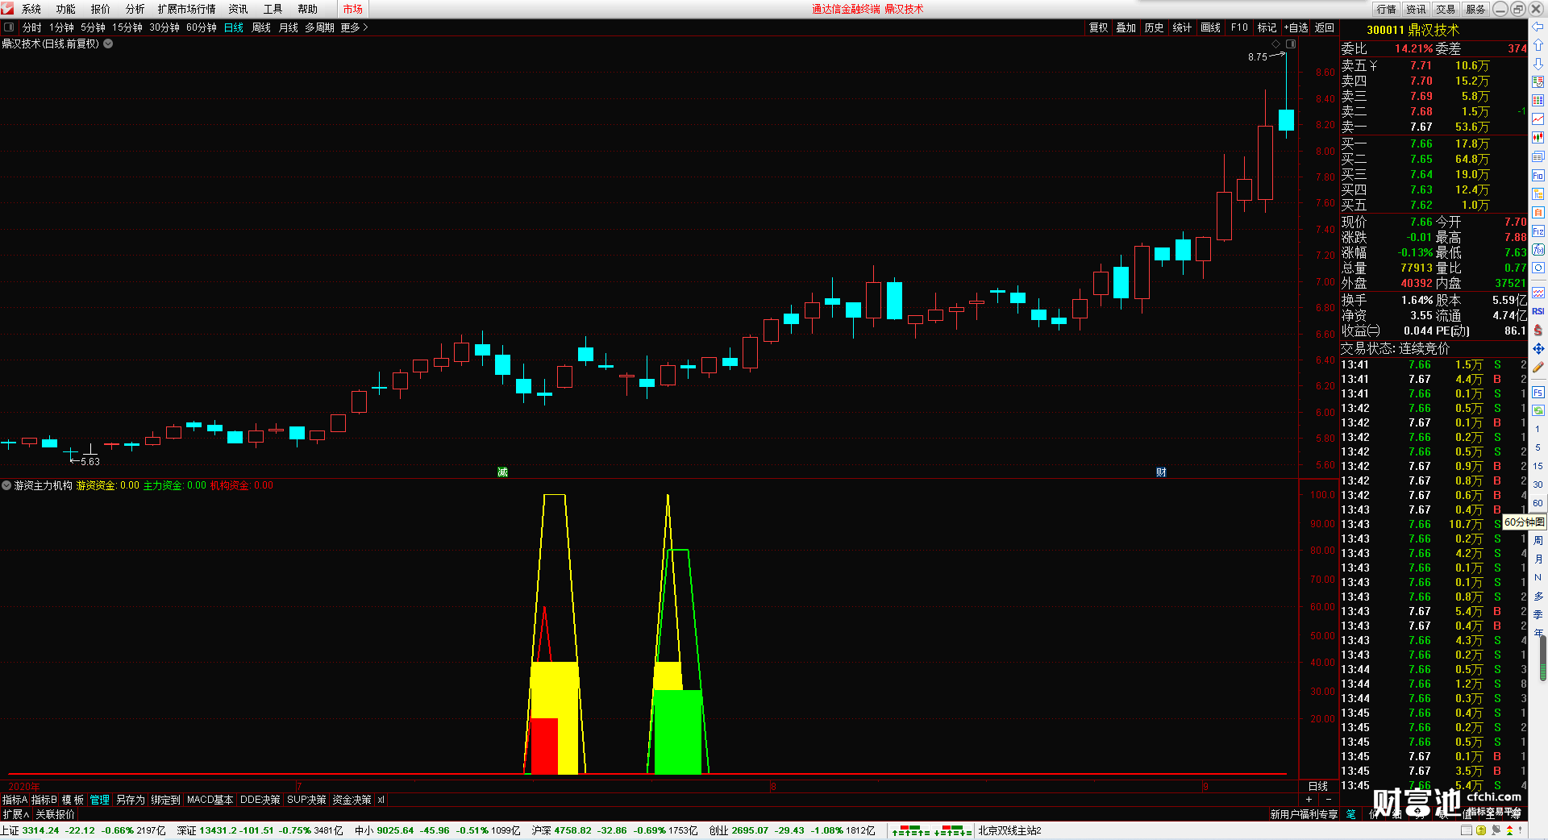Open the f(x) formula icon
This screenshot has width=1548, height=840.
click(1538, 250)
